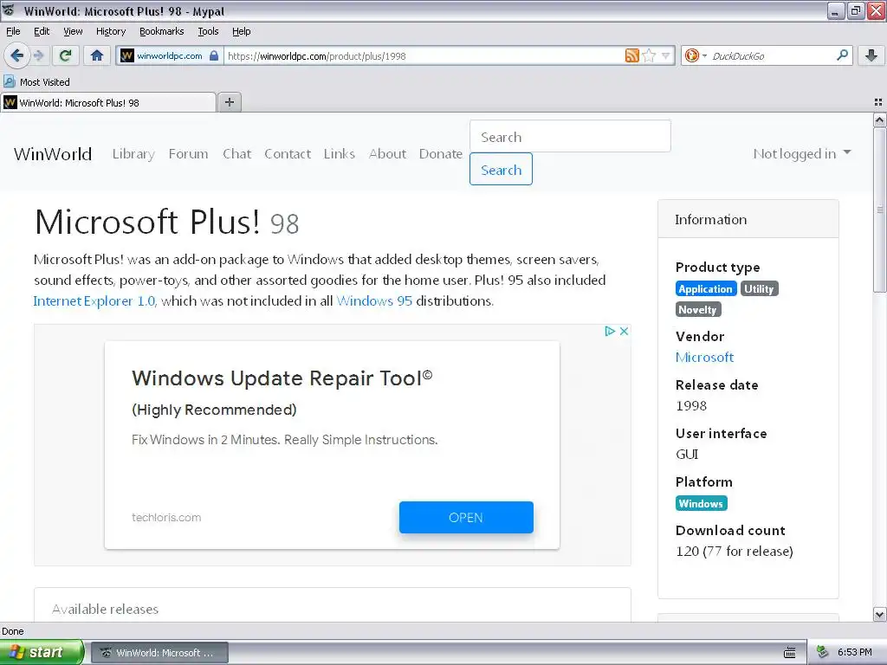This screenshot has height=665, width=887.
Task: Subscribe using the RSS feed icon
Action: (x=631, y=55)
